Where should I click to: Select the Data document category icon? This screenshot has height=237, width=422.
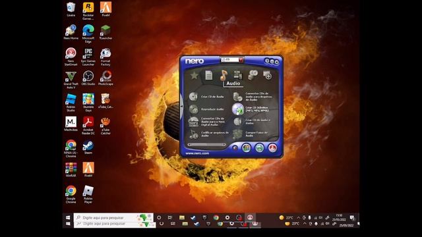coord(208,75)
